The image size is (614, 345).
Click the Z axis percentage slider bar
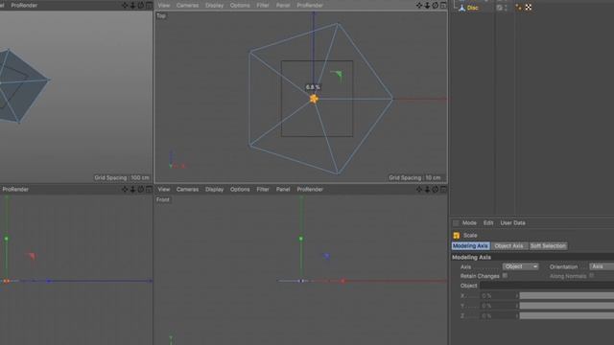click(567, 315)
